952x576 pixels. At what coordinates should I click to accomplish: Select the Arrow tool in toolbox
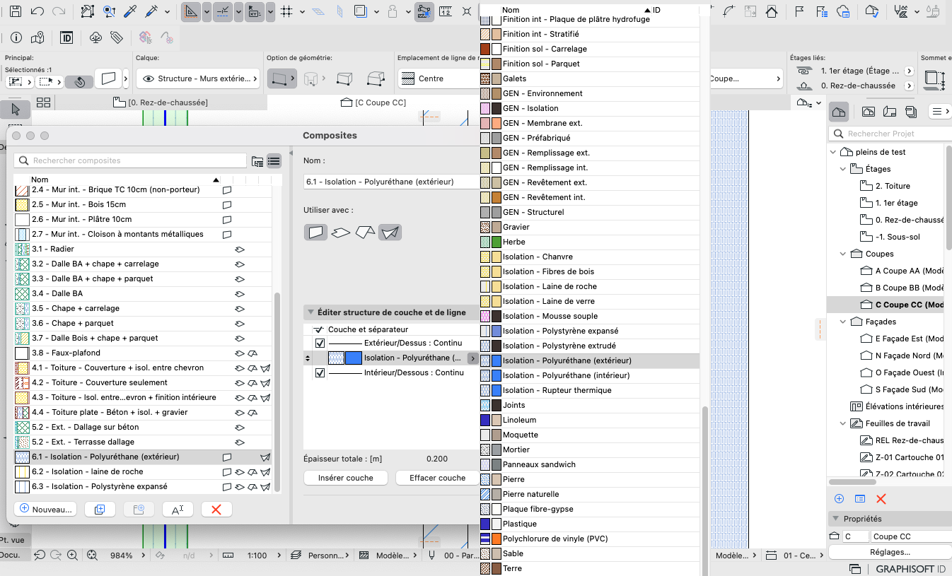[15, 110]
